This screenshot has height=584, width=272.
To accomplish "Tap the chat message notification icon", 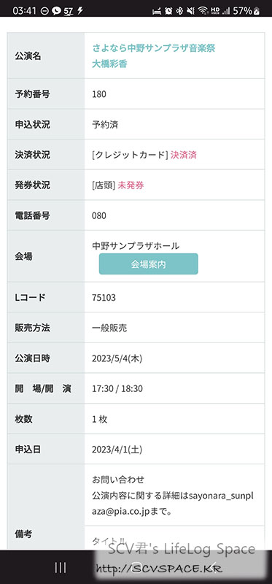I will point(56,11).
